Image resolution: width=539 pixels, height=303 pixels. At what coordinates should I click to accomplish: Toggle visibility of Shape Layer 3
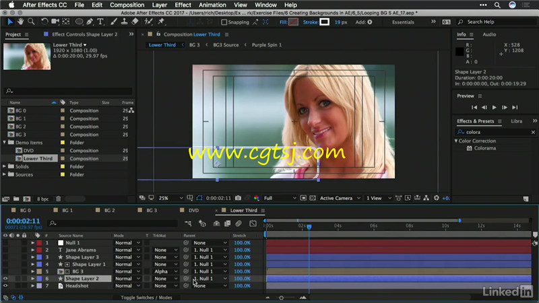[5, 257]
